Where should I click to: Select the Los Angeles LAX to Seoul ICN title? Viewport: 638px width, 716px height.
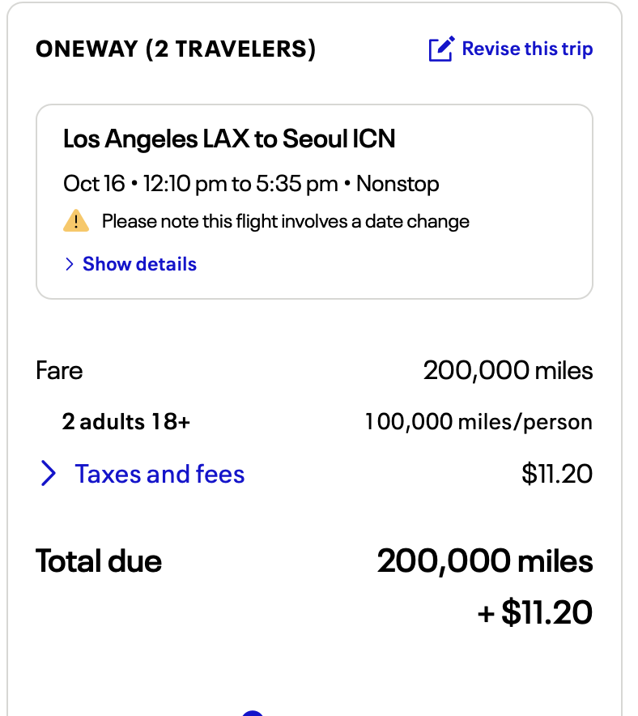click(x=229, y=139)
